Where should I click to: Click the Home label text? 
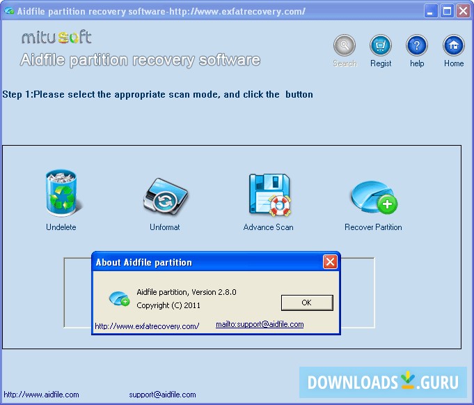pos(454,63)
